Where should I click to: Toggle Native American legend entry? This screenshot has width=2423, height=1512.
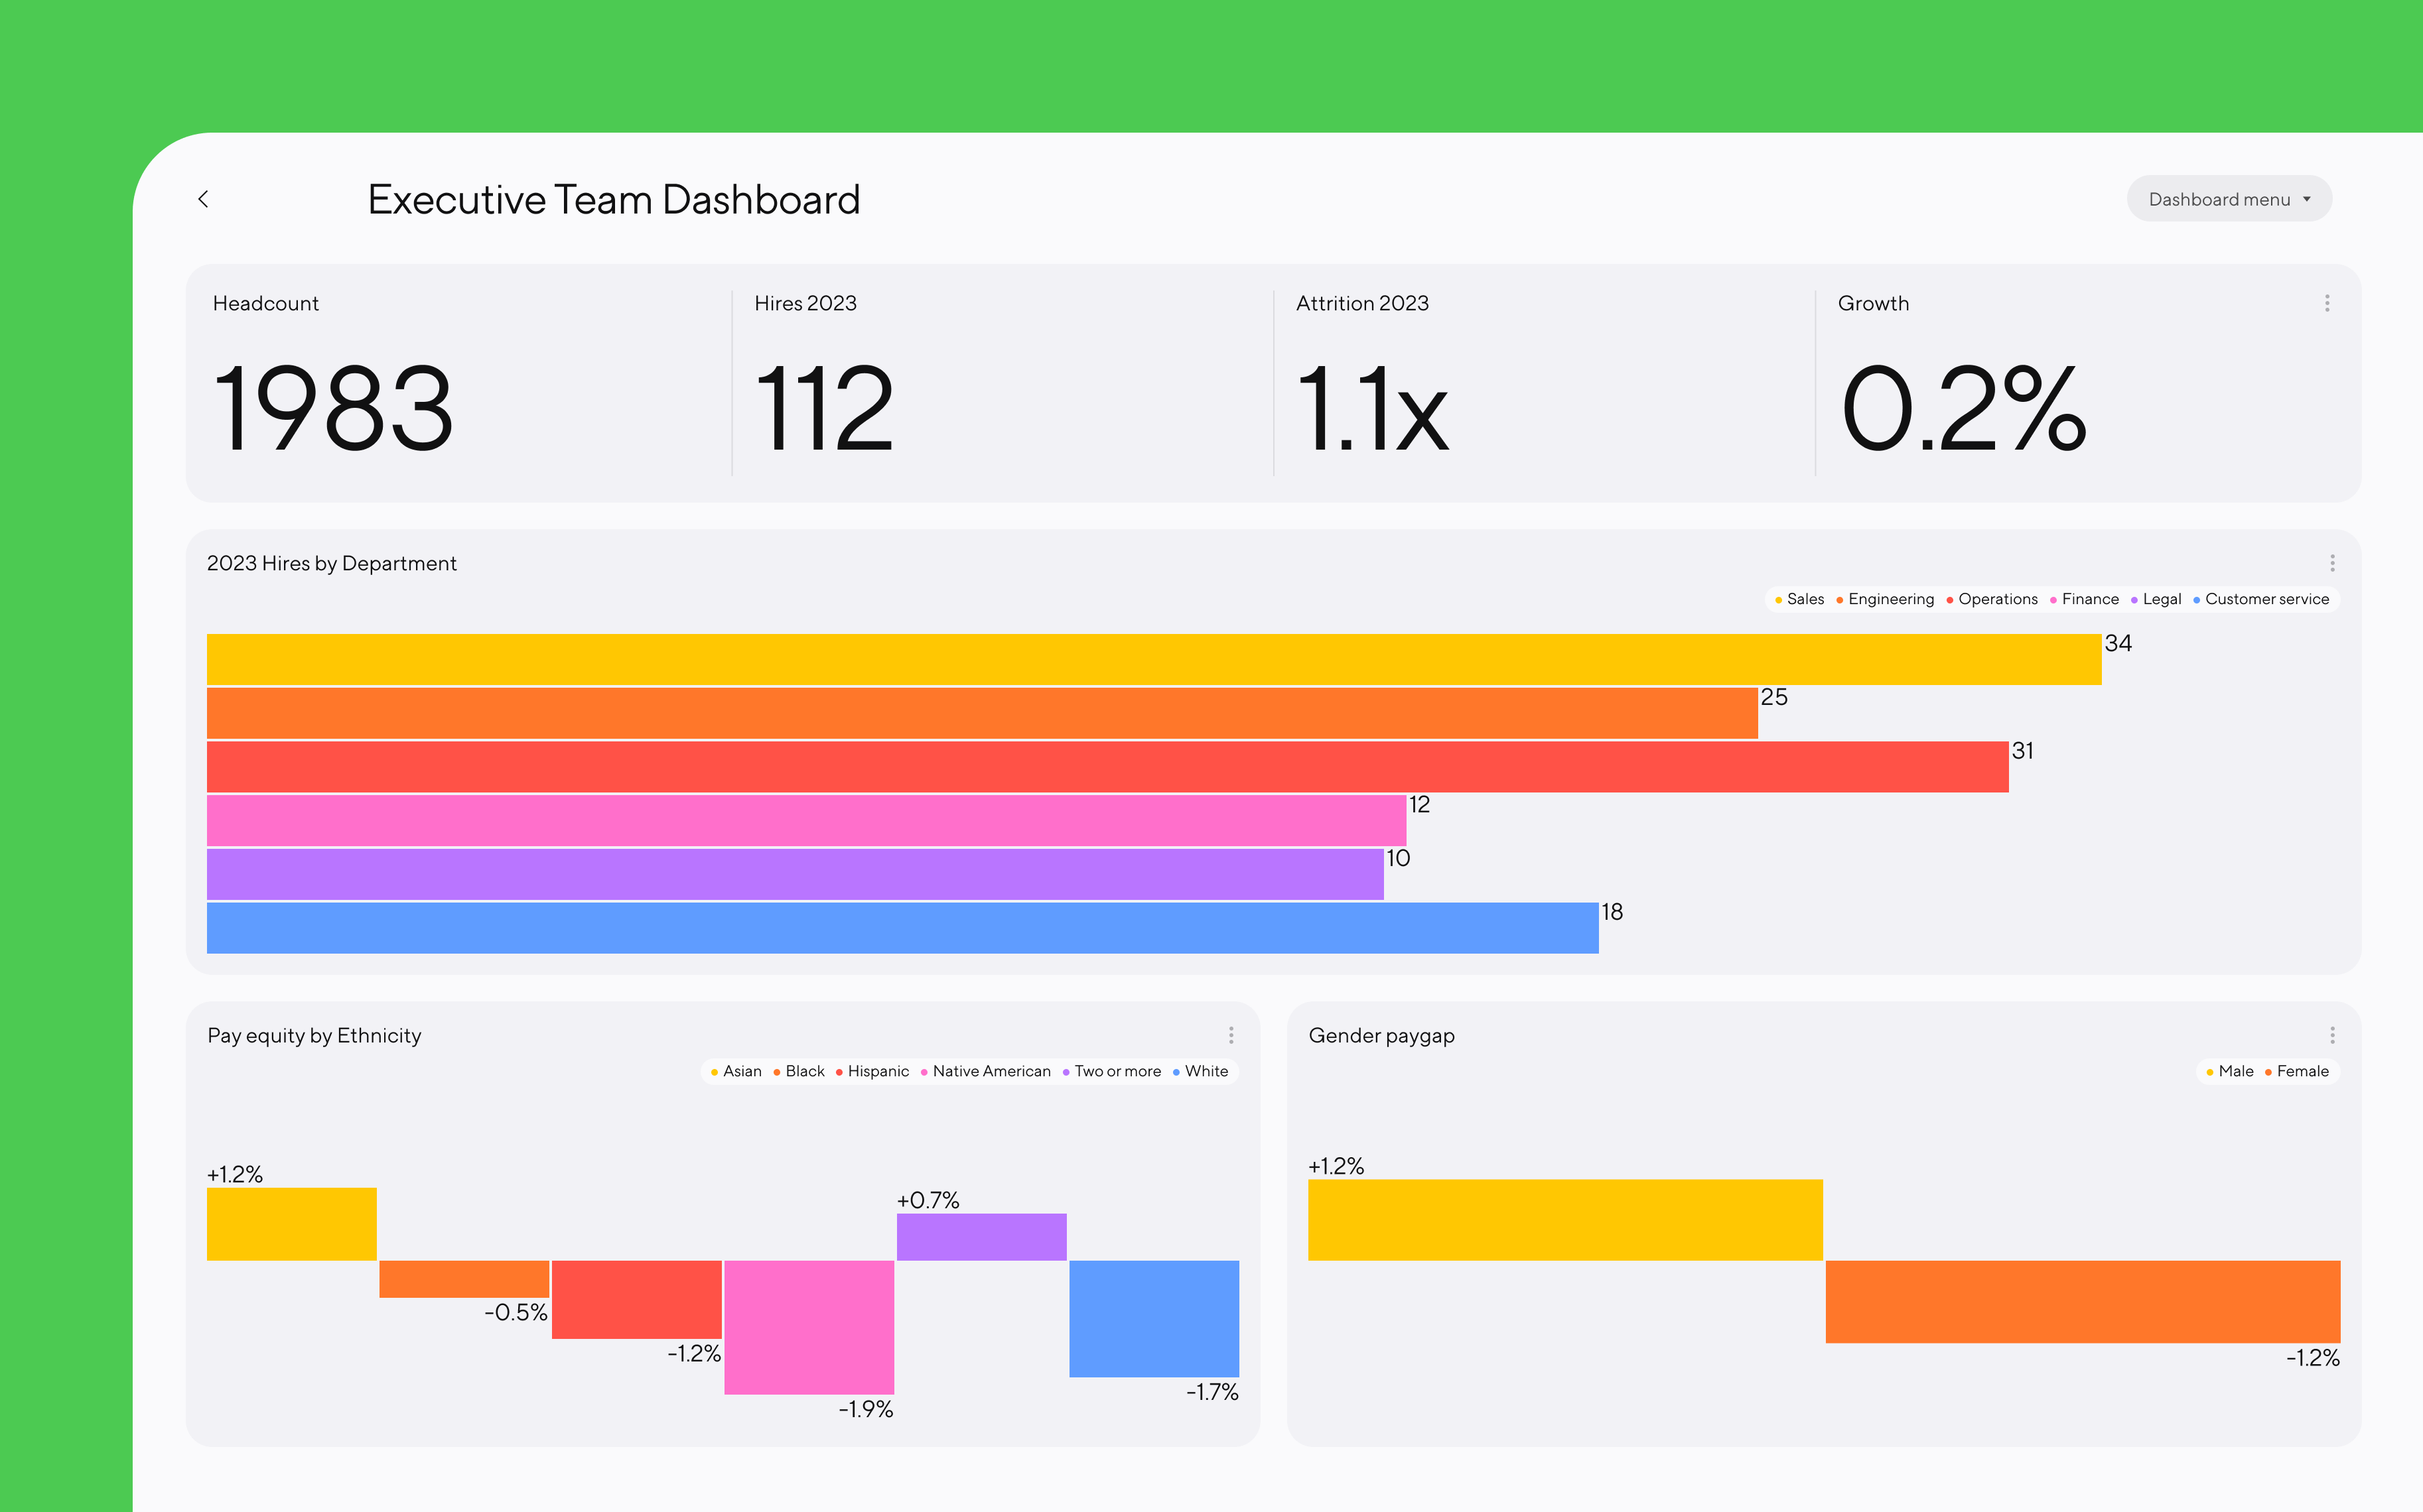click(x=991, y=1071)
